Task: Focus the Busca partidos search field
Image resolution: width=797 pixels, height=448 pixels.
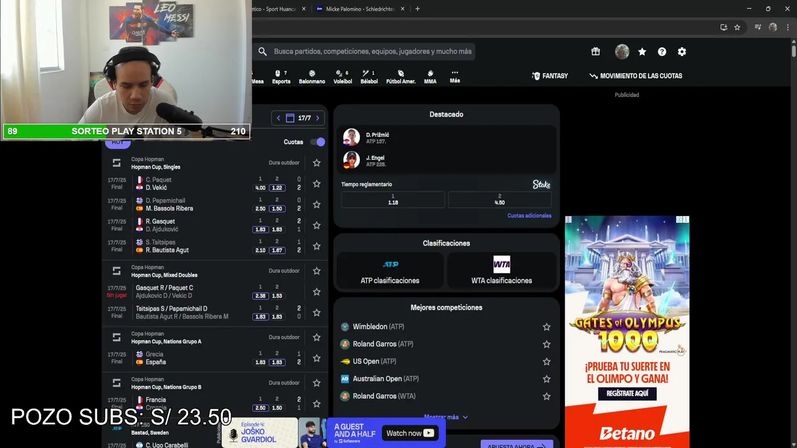Action: click(x=372, y=52)
